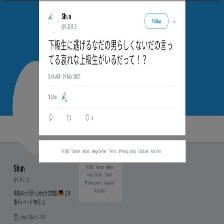Open Shun's avatar in the tweet header

pyautogui.click(x=53, y=22)
